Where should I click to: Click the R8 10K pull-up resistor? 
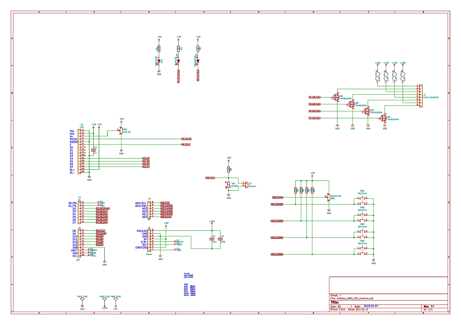coord(229,169)
